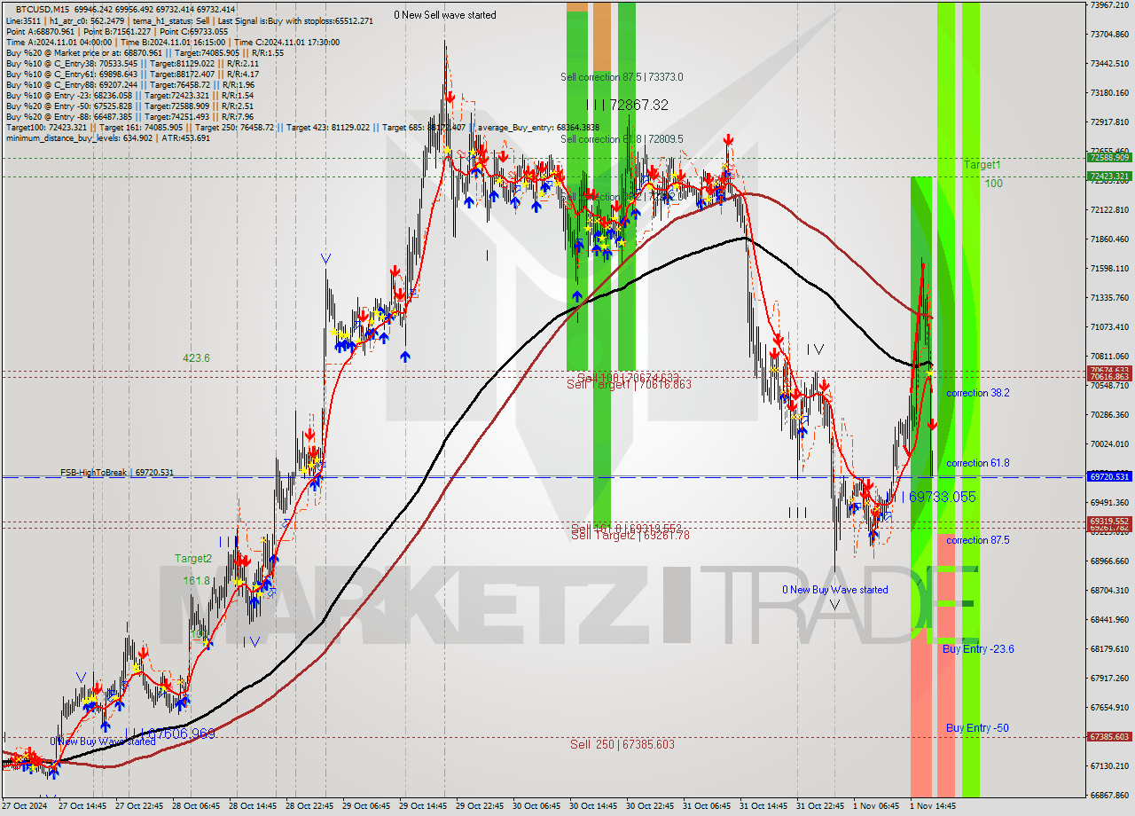Click the 73967.210 price scale value

(x=1109, y=4)
